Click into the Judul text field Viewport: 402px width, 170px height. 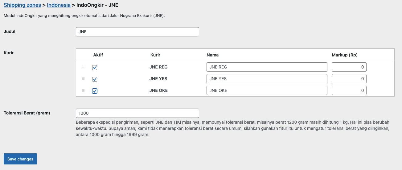(137, 32)
